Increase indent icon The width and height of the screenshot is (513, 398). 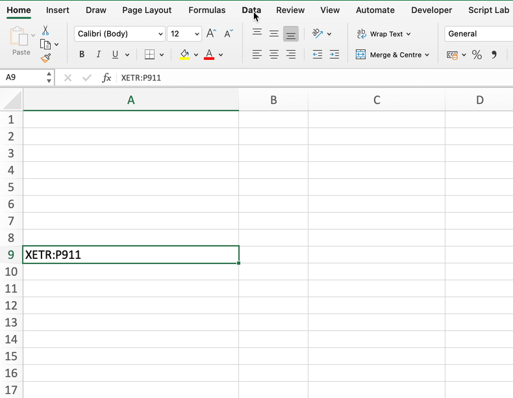(x=334, y=55)
